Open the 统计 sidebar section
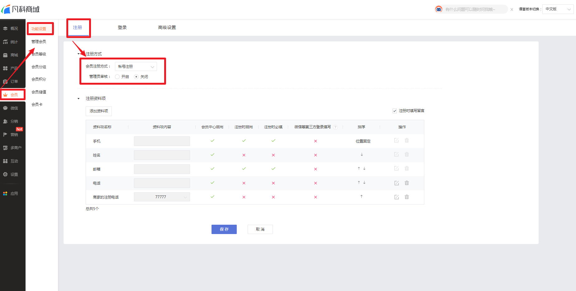 [x=12, y=42]
